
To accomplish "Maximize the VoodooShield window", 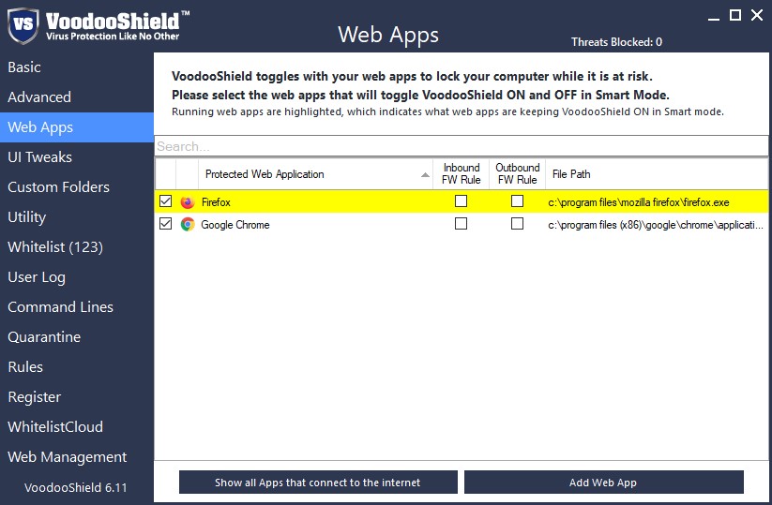I will (x=735, y=15).
